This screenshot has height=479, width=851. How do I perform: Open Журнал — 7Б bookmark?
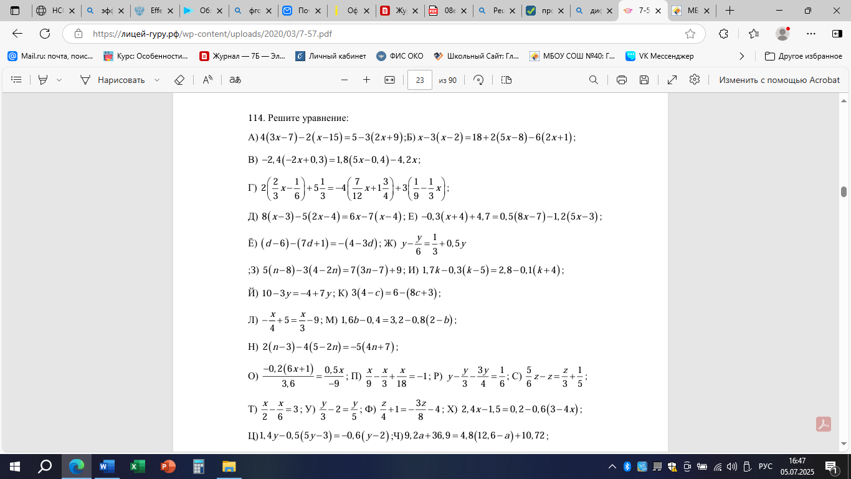[x=242, y=56]
